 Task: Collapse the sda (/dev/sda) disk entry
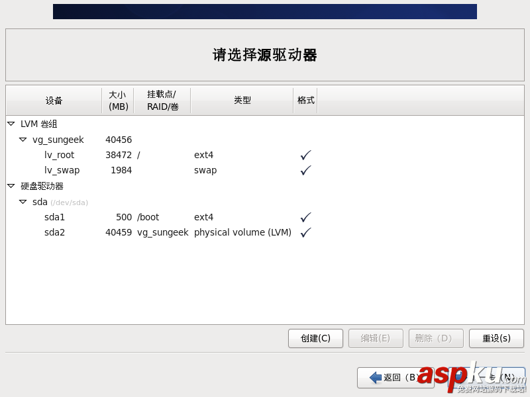(x=23, y=202)
